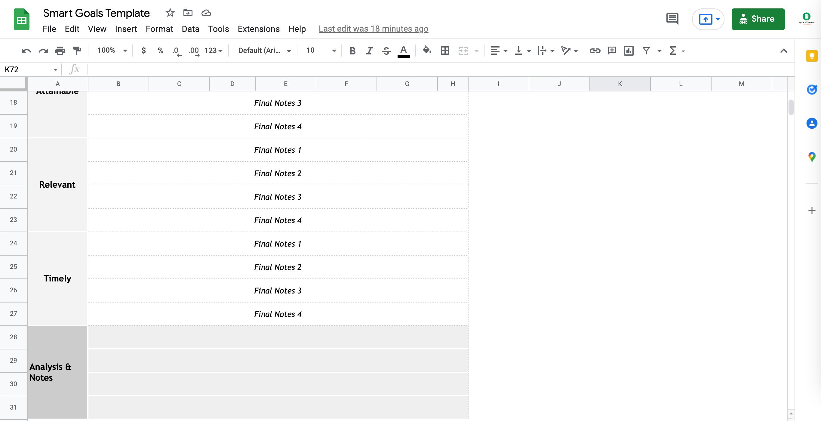This screenshot has height=421, width=821.
Task: Toggle italic formatting
Action: pos(369,50)
